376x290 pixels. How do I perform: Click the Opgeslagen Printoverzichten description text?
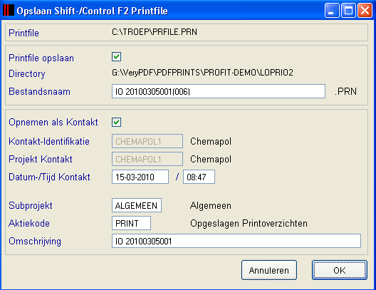pos(249,223)
